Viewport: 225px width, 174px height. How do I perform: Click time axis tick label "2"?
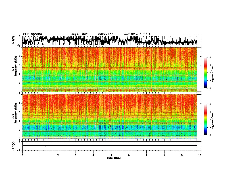pyautogui.click(x=58, y=155)
